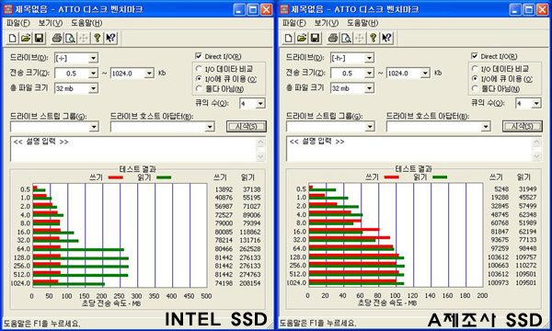Select 둘다 아님 radio in right window
Image resolution: width=552 pixels, height=331 pixels.
pos(475,88)
